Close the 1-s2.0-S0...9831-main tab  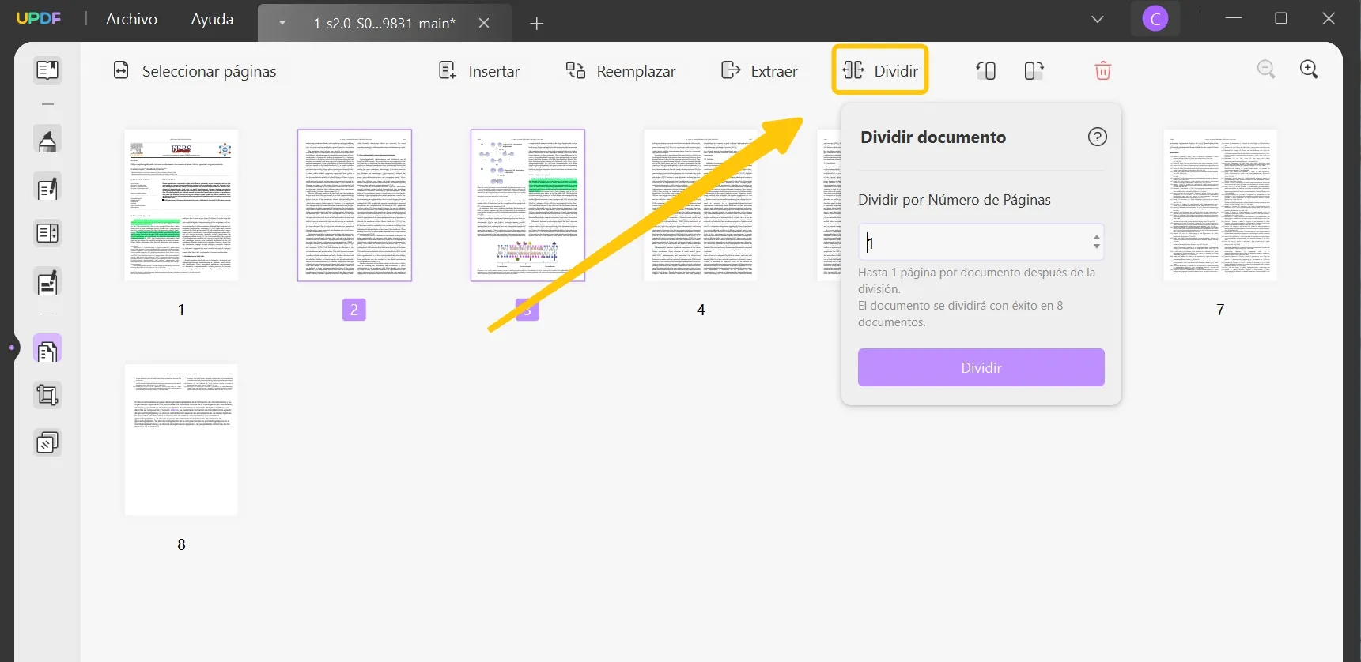click(484, 24)
